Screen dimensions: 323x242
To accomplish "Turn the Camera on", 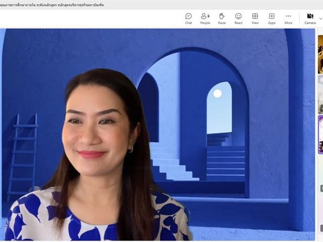I will point(310,19).
